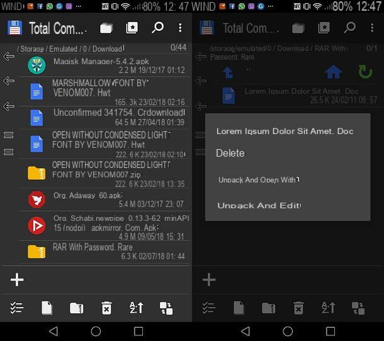The image size is (384, 341).
Task: Tap the blue up-folder arrow in right screen
Action: point(228,72)
